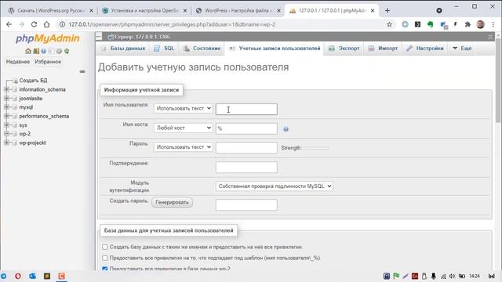The width and height of the screenshot is (502, 282).
Task: Click the browser home button
Action: point(47,24)
